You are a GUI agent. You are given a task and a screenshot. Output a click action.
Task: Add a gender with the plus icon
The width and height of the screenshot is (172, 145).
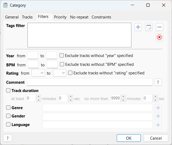click(x=158, y=116)
